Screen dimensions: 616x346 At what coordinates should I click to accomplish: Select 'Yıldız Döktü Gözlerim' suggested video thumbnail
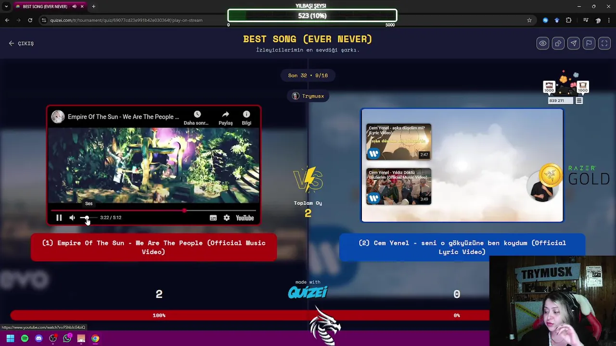tap(398, 186)
